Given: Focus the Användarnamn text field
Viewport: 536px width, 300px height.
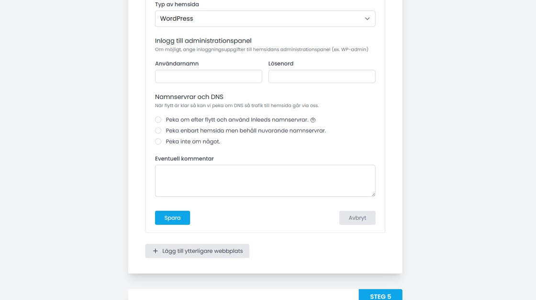Looking at the screenshot, I should pos(208,77).
